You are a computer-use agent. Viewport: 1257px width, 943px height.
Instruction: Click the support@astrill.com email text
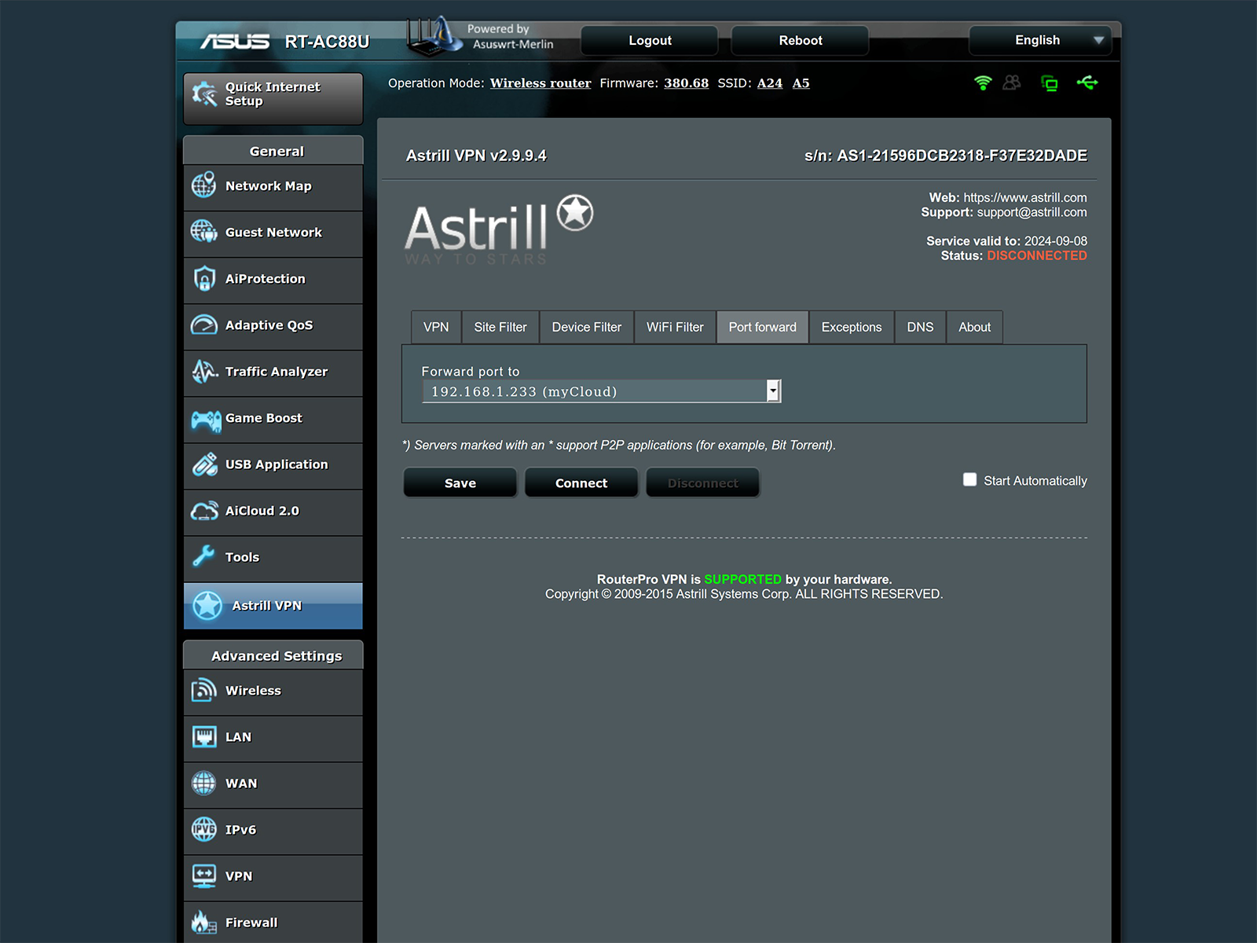(1032, 212)
